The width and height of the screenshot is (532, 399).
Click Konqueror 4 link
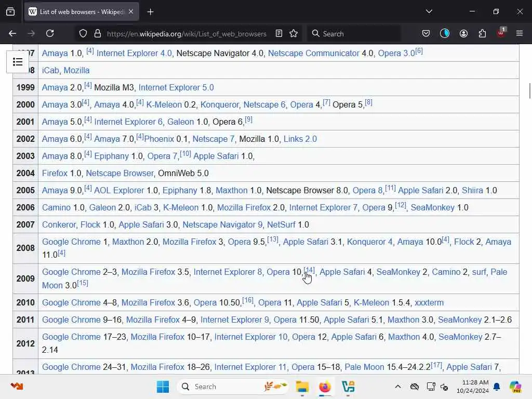[369, 242]
